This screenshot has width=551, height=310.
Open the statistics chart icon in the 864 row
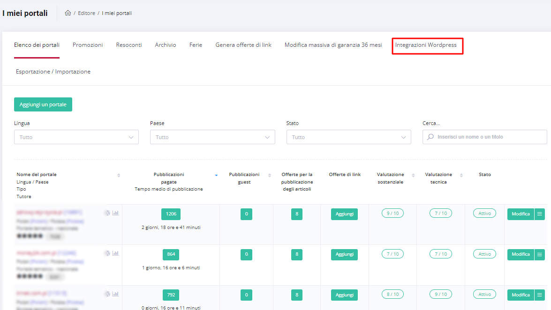pyautogui.click(x=115, y=253)
